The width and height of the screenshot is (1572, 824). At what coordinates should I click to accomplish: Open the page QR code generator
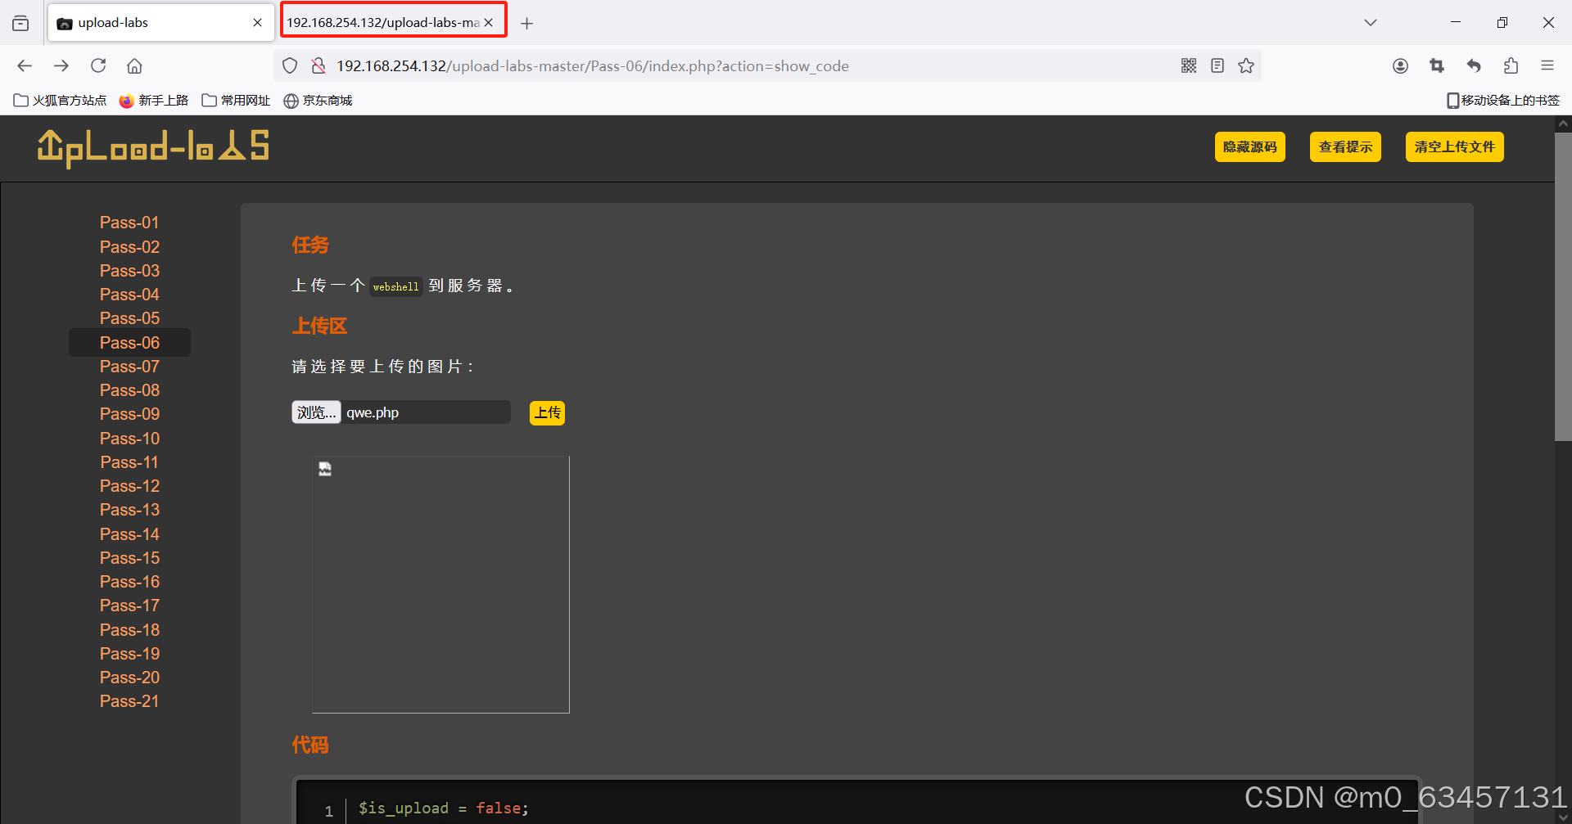[x=1189, y=66]
